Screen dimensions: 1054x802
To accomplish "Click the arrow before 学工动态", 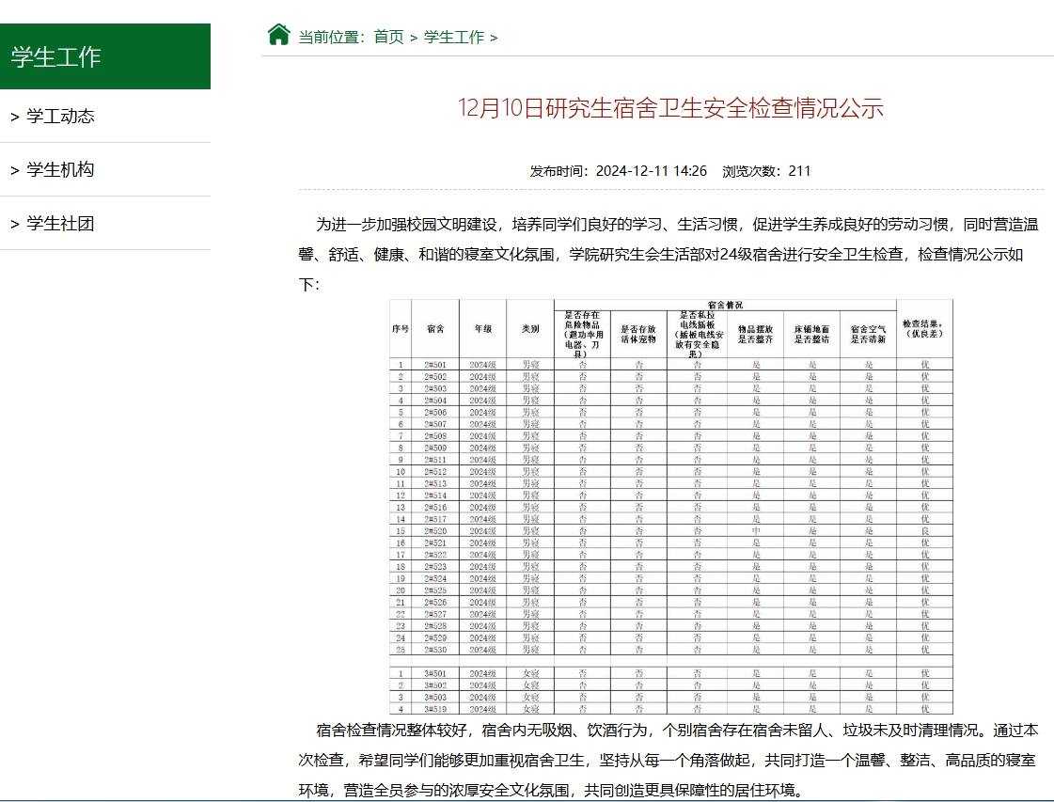I will pyautogui.click(x=15, y=117).
